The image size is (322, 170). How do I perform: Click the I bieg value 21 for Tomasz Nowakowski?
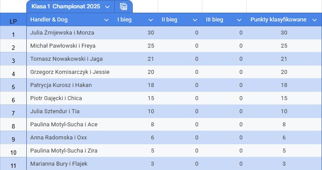click(151, 59)
